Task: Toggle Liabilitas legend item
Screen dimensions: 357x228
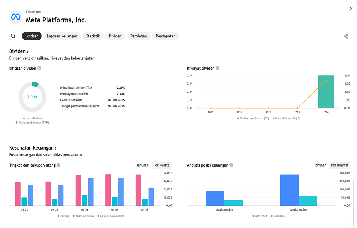Action: (x=278, y=216)
